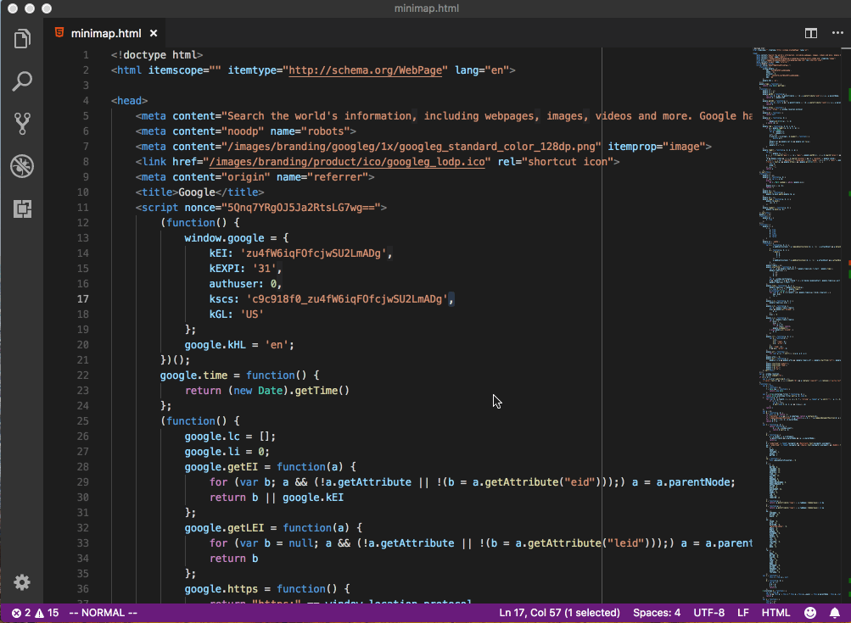Change language mode via HTML

coord(775,613)
